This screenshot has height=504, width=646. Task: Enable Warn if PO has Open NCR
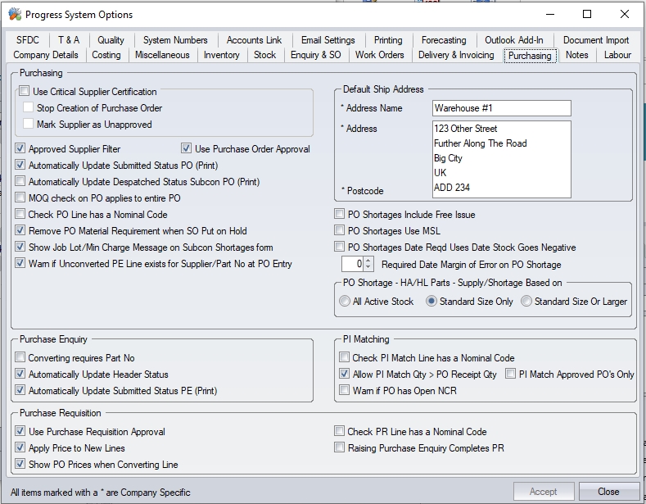[345, 391]
